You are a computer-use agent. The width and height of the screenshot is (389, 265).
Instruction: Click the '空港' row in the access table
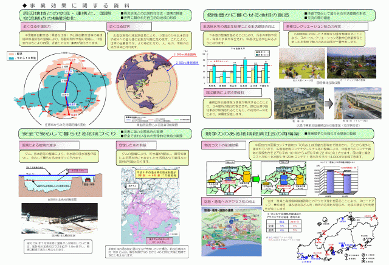[x=284, y=226]
